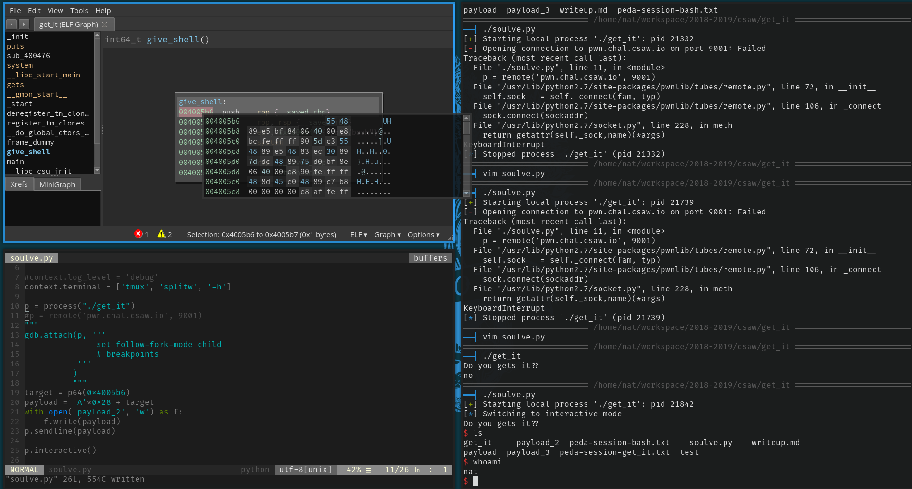Click vim line 10 process("./get_it")
The height and width of the screenshot is (489, 912).
pyautogui.click(x=80, y=306)
